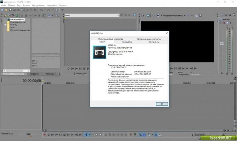Image resolution: width=237 pixels, height=141 pixels.
Task: Click the Redo arrow in main toolbar
Action: [x=49, y=10]
